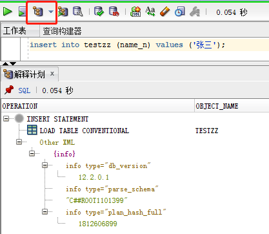The height and width of the screenshot is (234, 269).
Task: Select the {info} tree row
Action: (65, 154)
